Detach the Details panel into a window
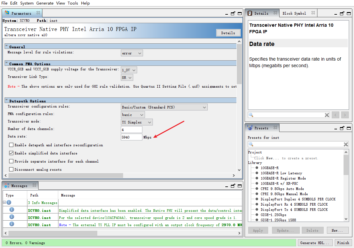Viewport: 354px width, 248px height. point(342,13)
